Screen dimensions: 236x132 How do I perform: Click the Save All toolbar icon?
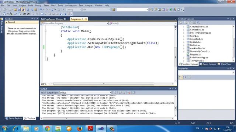(x=23, y=10)
